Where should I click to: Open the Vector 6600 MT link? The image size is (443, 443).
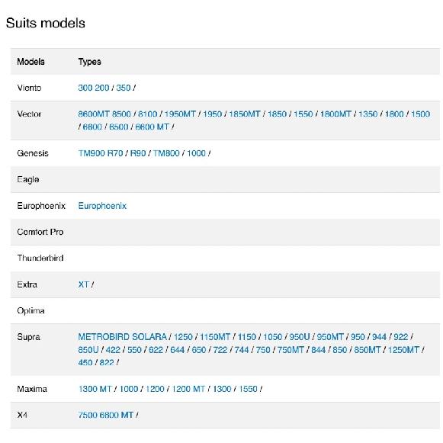coord(152,127)
